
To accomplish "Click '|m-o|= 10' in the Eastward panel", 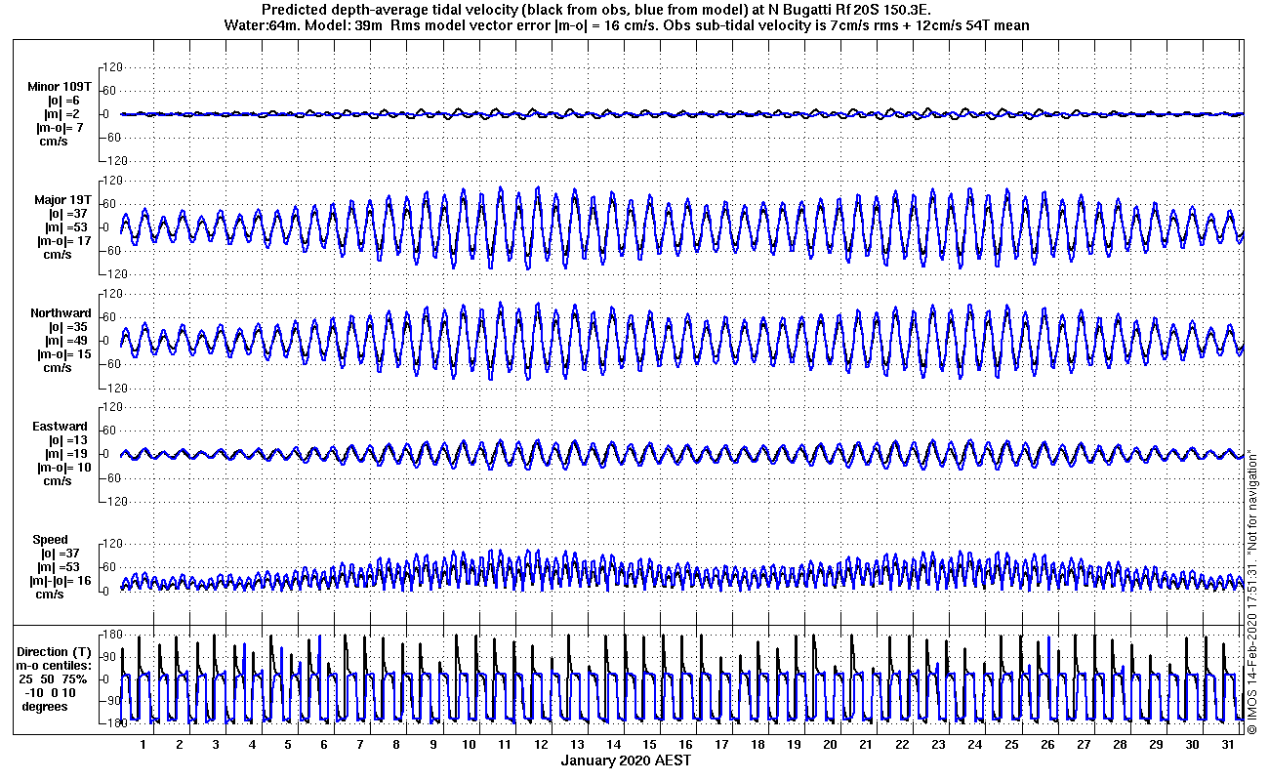I will [63, 468].
